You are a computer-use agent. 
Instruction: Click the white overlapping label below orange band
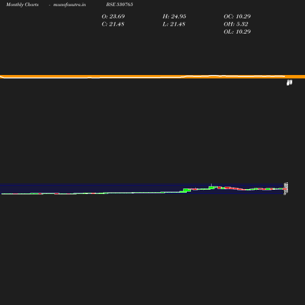[x=289, y=82]
